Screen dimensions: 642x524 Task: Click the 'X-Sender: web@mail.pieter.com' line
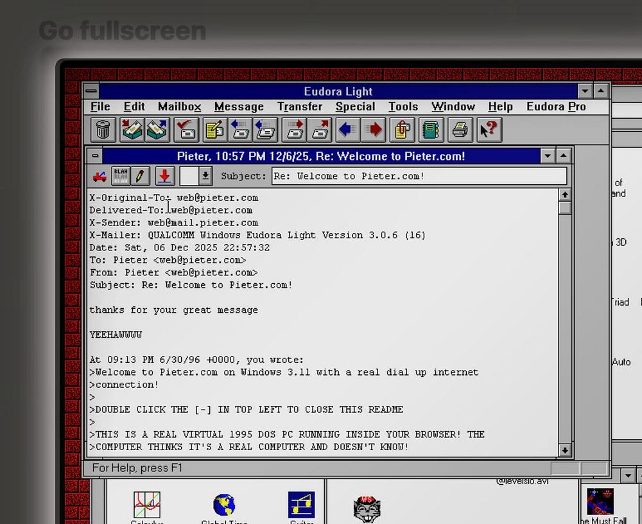[x=174, y=223]
